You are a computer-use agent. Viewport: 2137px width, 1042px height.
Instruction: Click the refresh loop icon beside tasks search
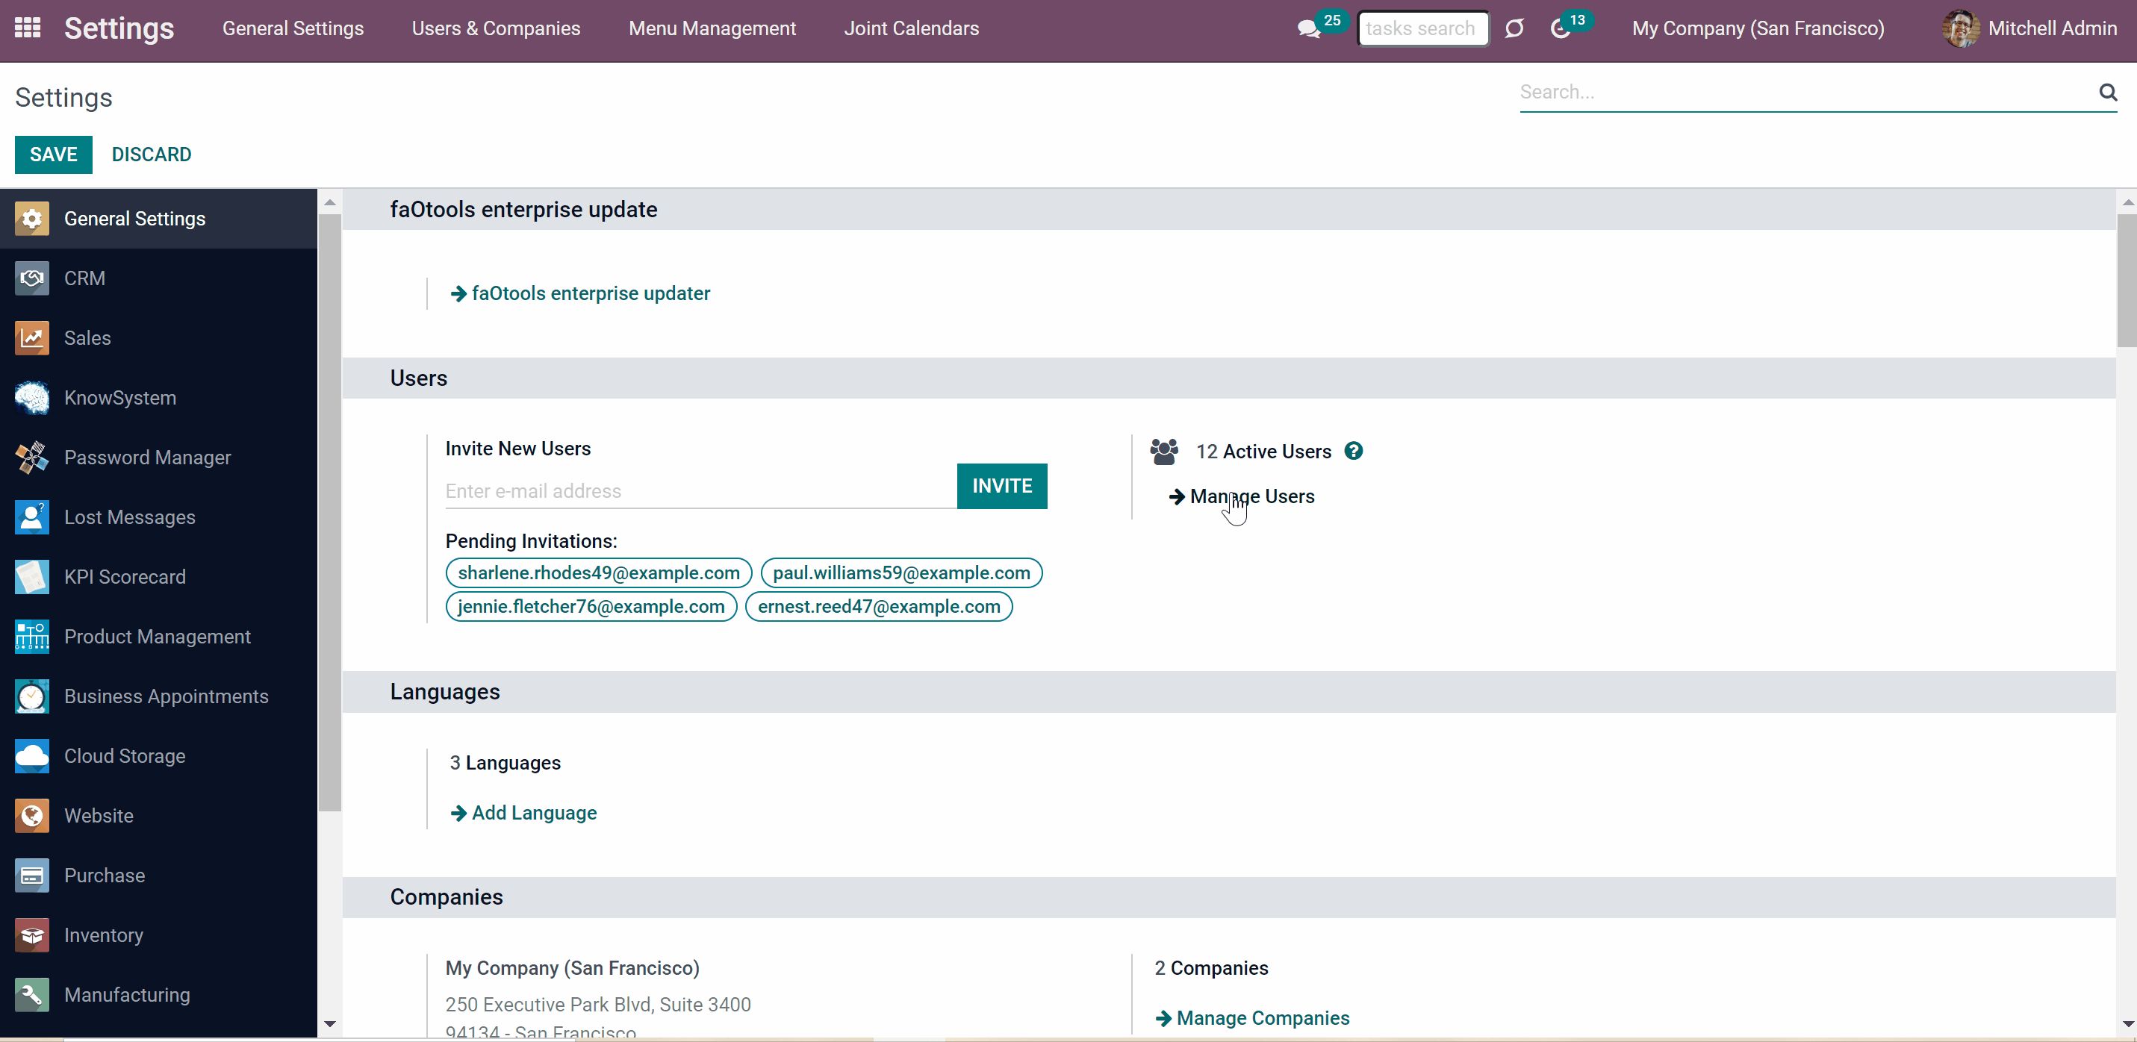1515,29
